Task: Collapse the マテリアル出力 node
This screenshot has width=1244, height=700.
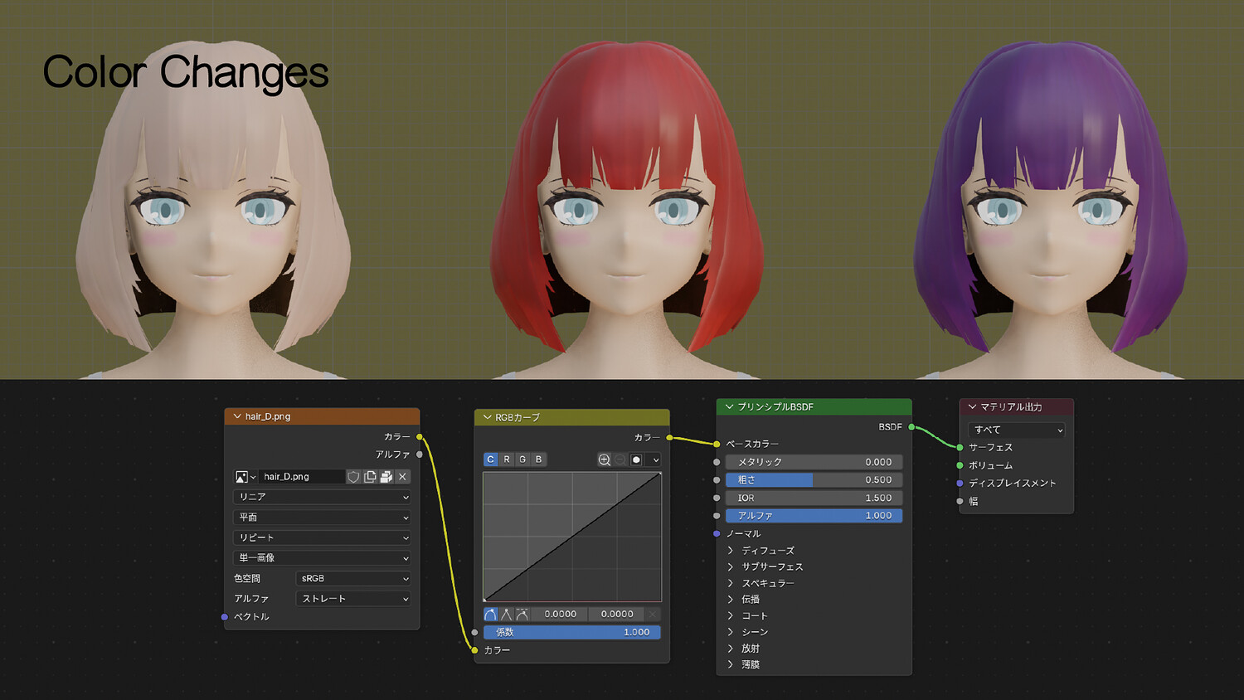Action: tap(973, 407)
